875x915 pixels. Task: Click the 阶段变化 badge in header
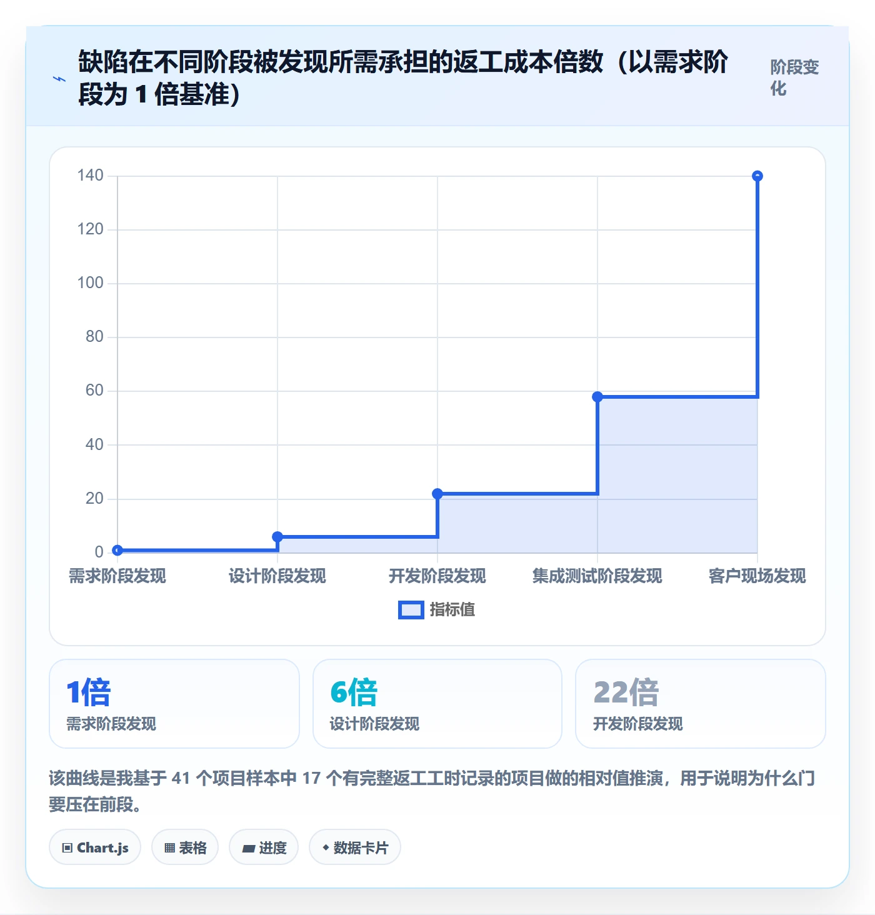(x=794, y=78)
